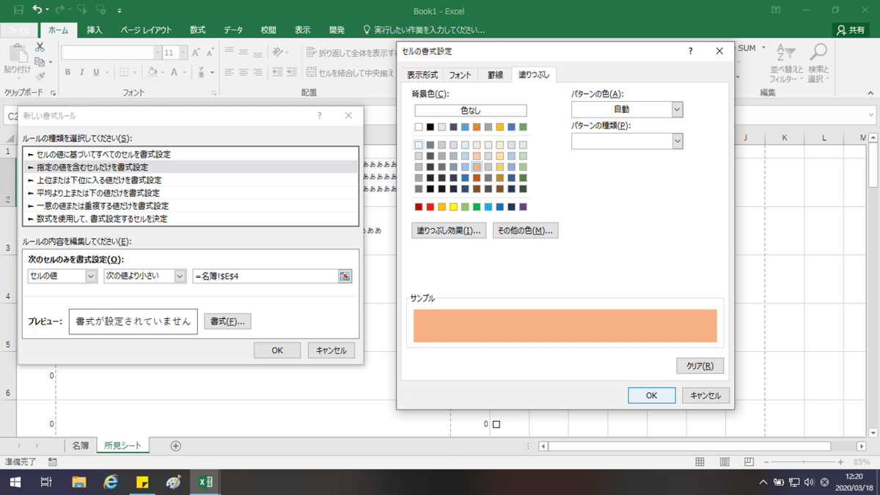
Task: Open the Windows Start menu
Action: pyautogui.click(x=14, y=482)
